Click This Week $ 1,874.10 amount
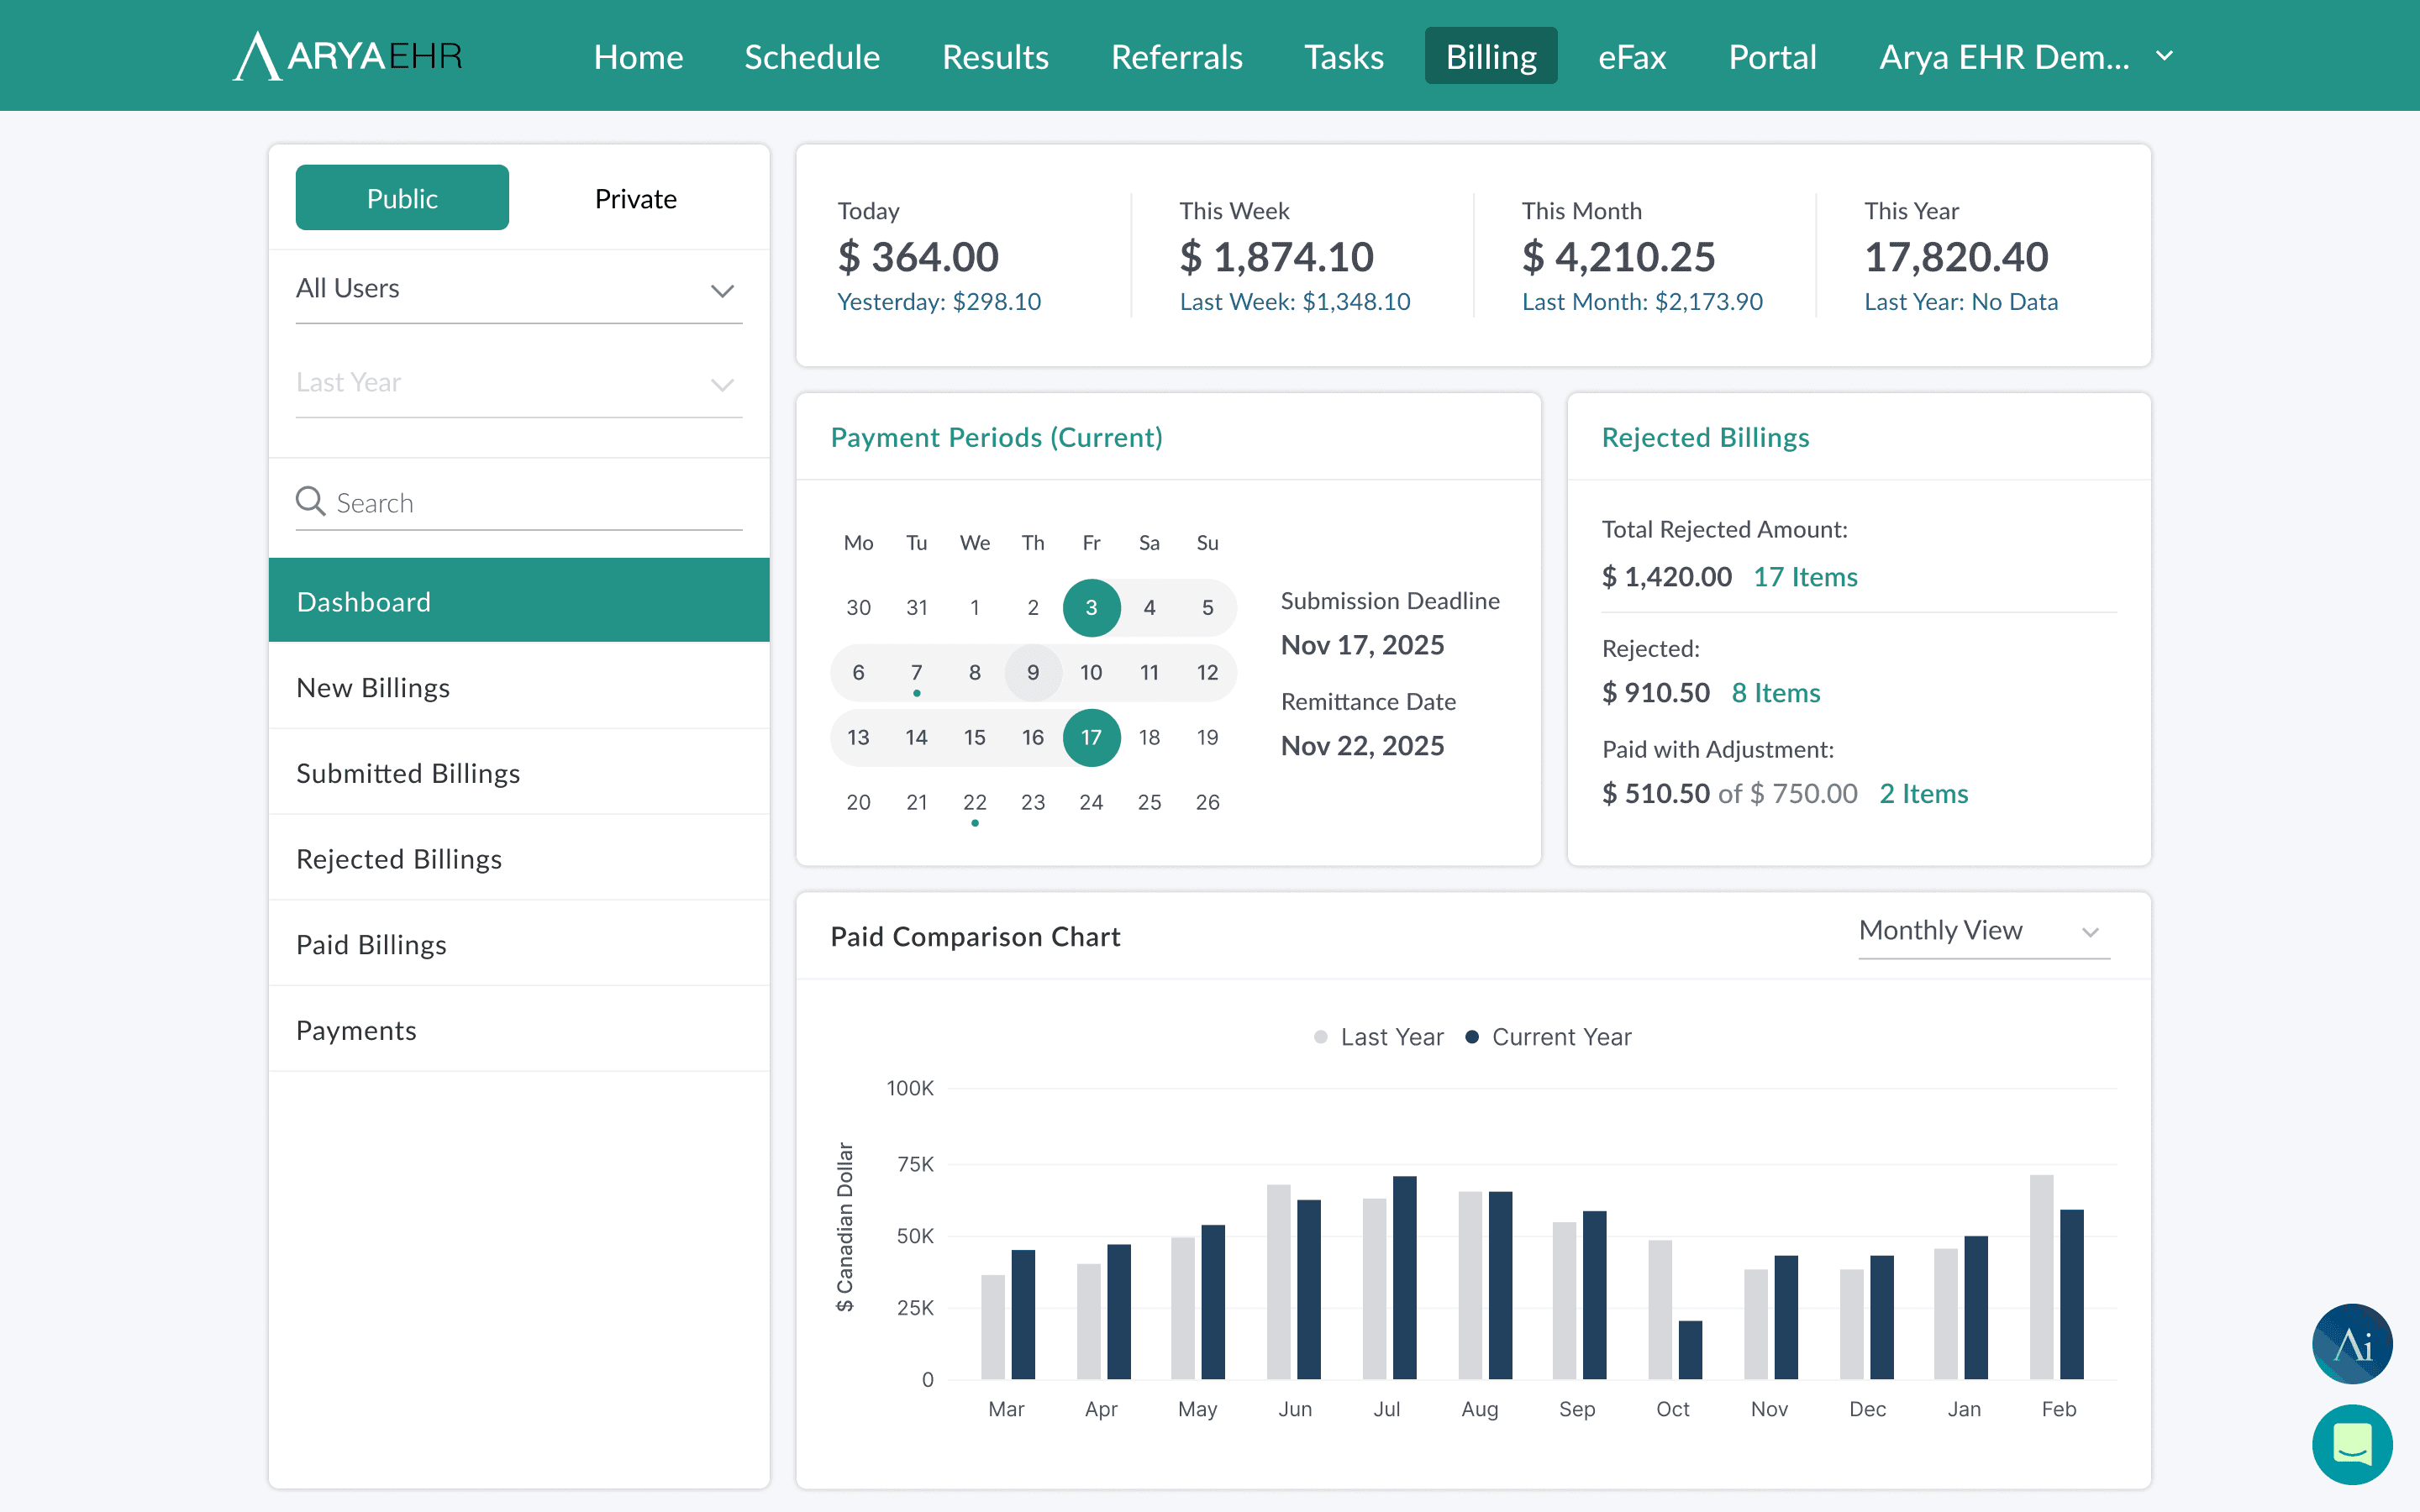This screenshot has height=1512, width=2420. pos(1276,257)
